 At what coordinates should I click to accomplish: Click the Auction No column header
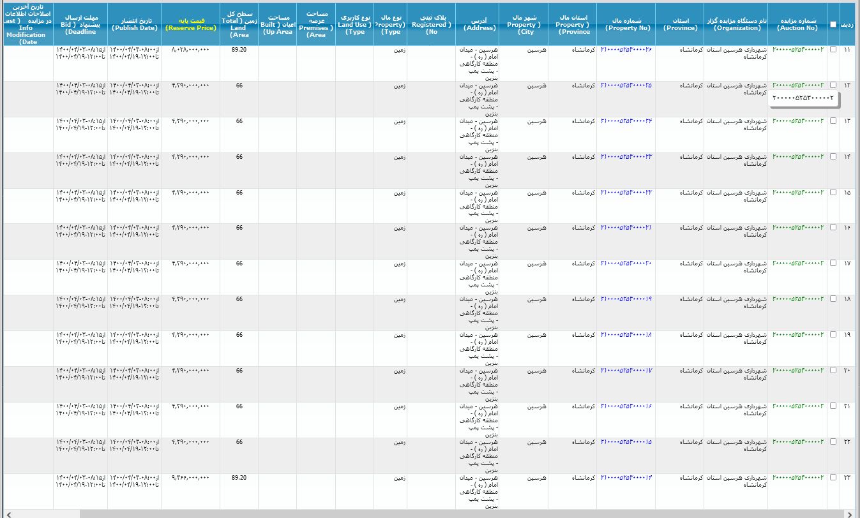797,24
